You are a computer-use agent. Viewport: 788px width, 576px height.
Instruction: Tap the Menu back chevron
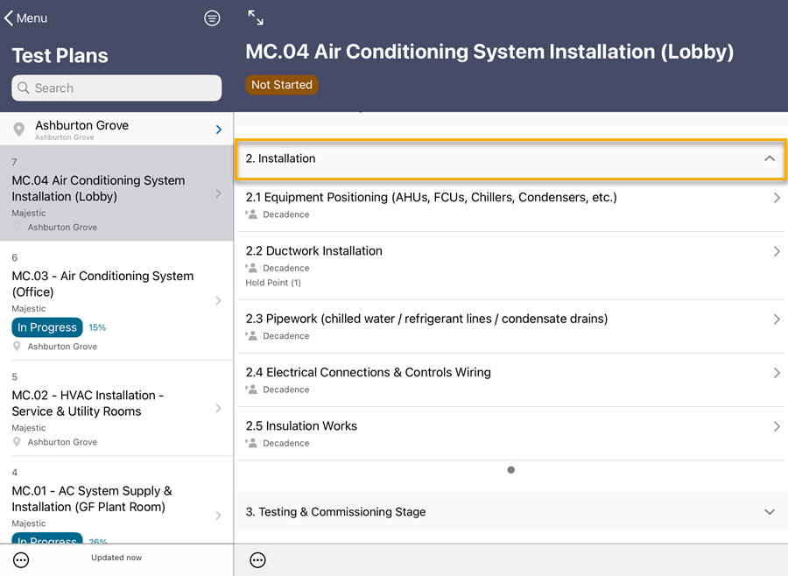[9, 18]
